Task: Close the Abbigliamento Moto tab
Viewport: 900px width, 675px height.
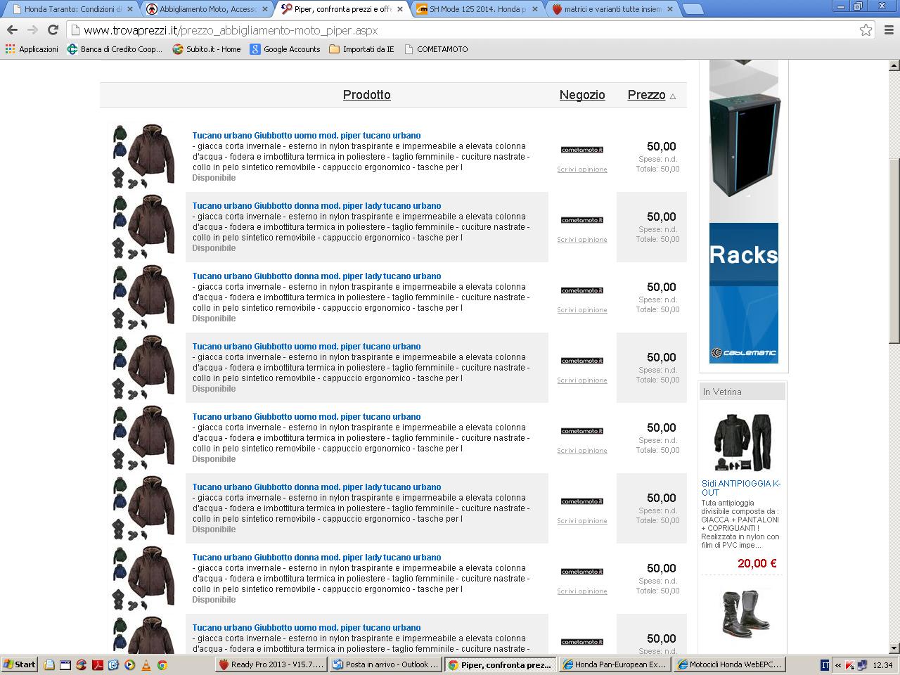Action: pyautogui.click(x=265, y=9)
